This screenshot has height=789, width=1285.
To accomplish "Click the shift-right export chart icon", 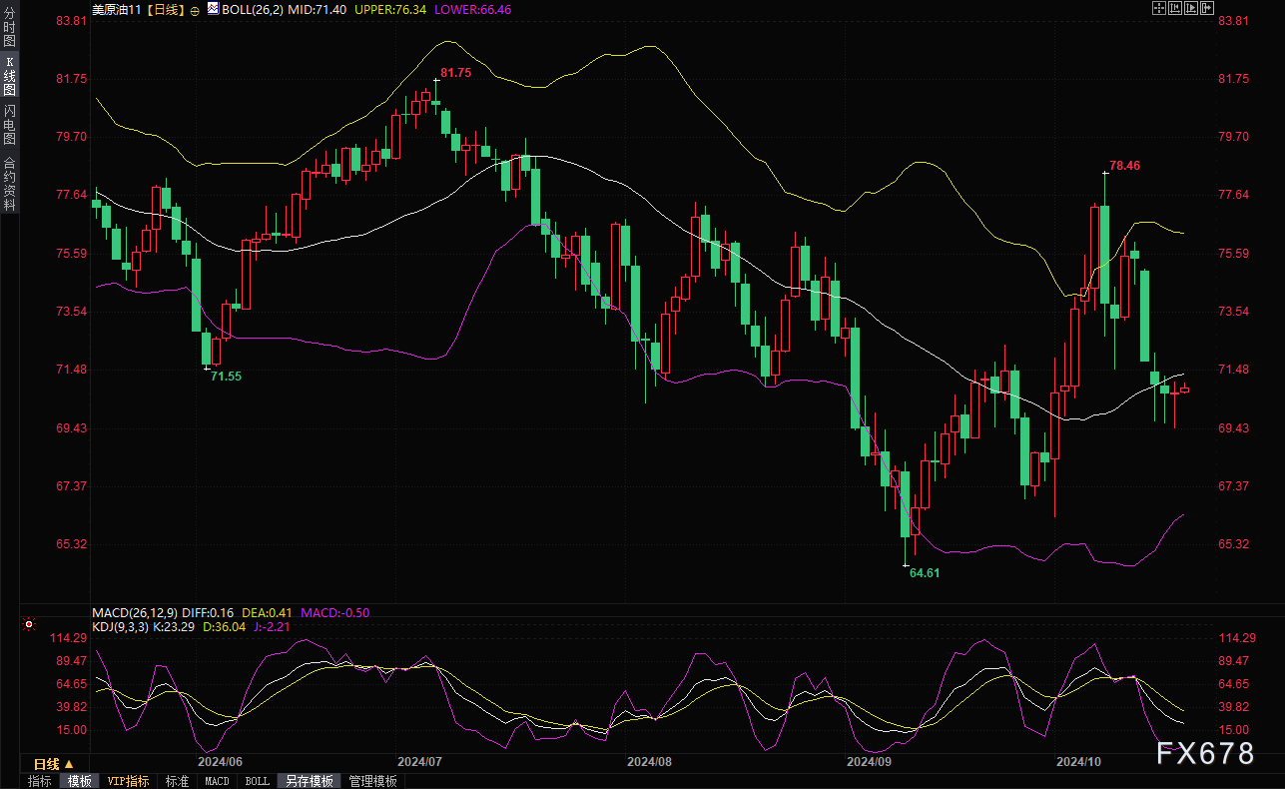I will (1207, 8).
